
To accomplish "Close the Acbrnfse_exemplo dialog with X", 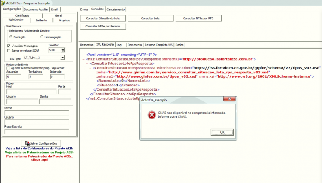I will click(229, 99).
